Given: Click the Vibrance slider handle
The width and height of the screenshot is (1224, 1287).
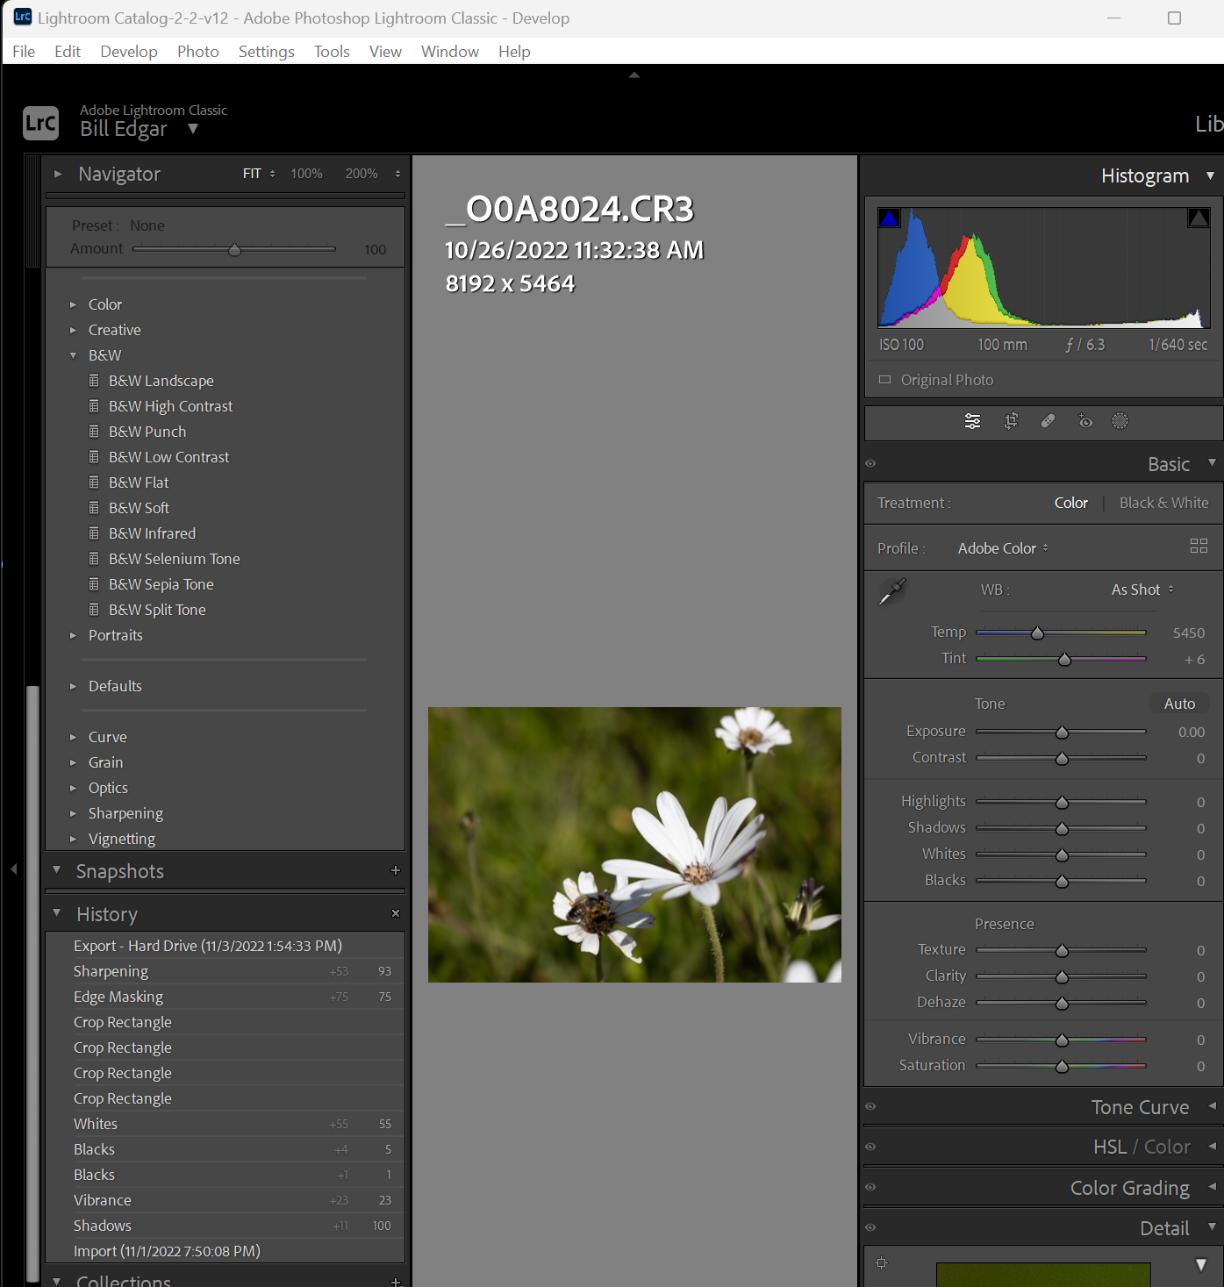Looking at the screenshot, I should pyautogui.click(x=1062, y=1039).
